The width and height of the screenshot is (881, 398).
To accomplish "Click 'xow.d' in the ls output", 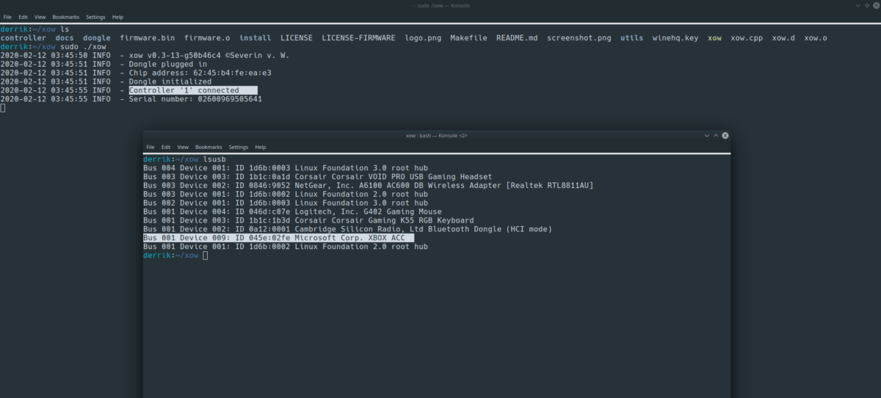I will (783, 37).
